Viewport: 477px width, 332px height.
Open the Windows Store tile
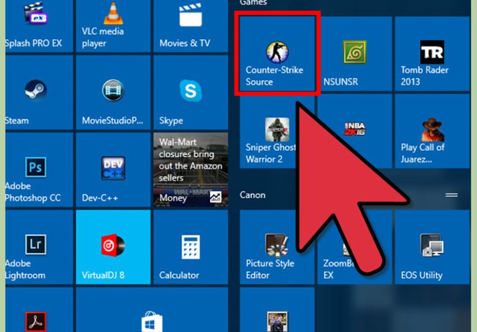pyautogui.click(x=152, y=310)
